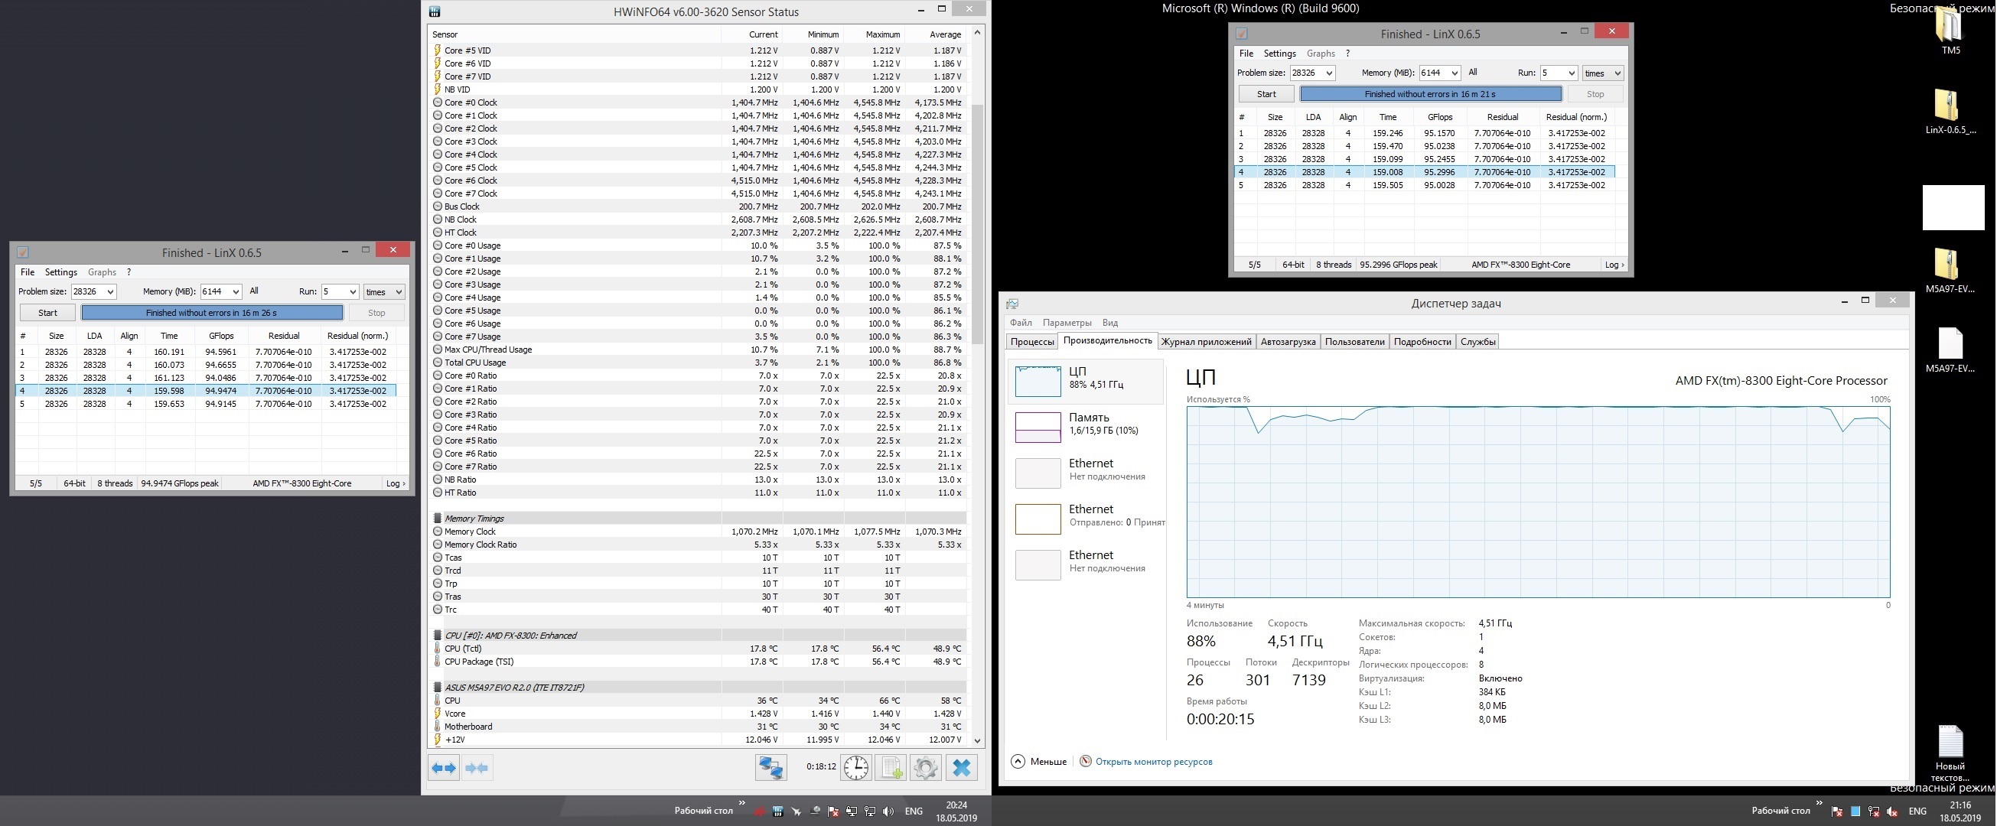Close sensors with blue X icon
Viewport: 1997px width, 826px height.
(961, 768)
